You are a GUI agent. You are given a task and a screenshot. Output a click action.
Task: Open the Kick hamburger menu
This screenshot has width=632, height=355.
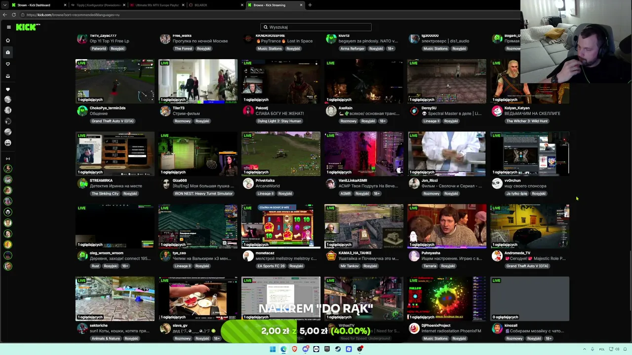point(8,27)
